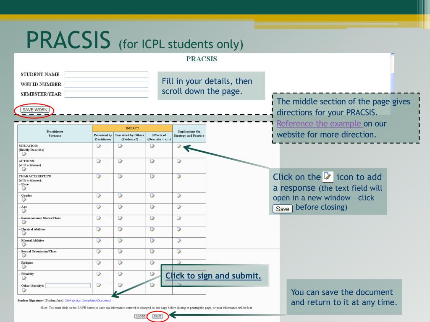
Task: Edit Age Perceived by Others cell
Action: click(121, 207)
